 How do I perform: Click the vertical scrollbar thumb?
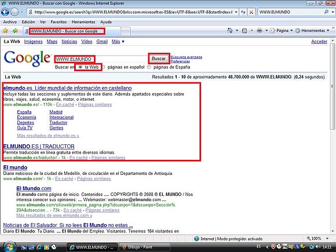[333, 86]
